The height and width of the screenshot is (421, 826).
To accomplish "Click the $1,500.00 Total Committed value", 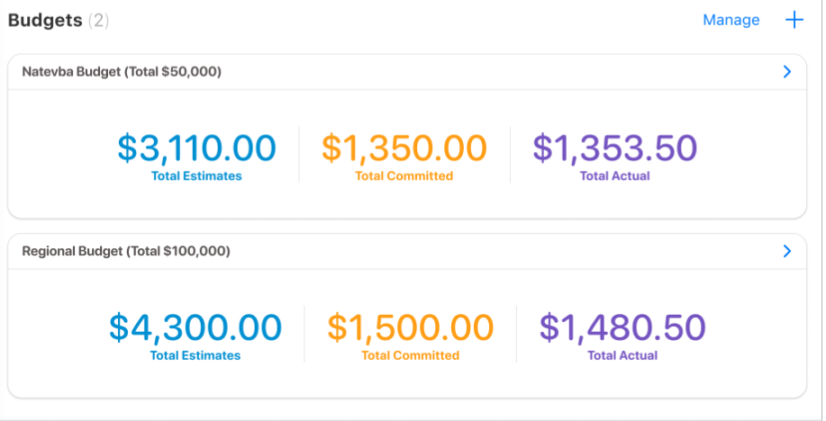I will point(411,327).
